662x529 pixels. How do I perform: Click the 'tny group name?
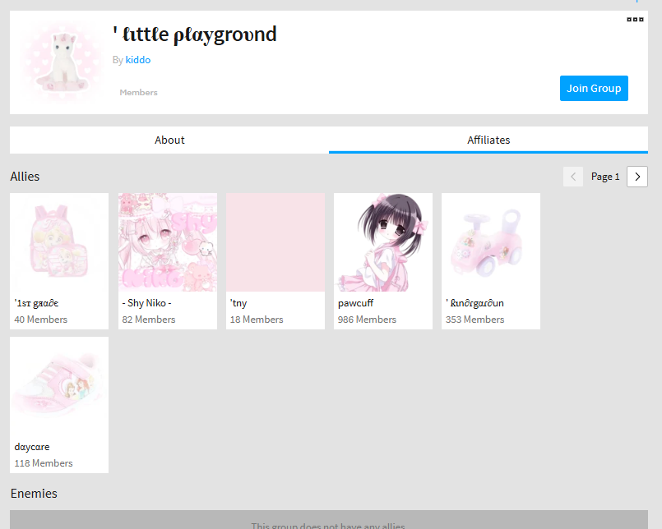coord(238,303)
